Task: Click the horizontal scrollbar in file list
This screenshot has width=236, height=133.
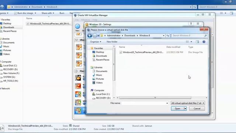Action: click(x=155, y=98)
